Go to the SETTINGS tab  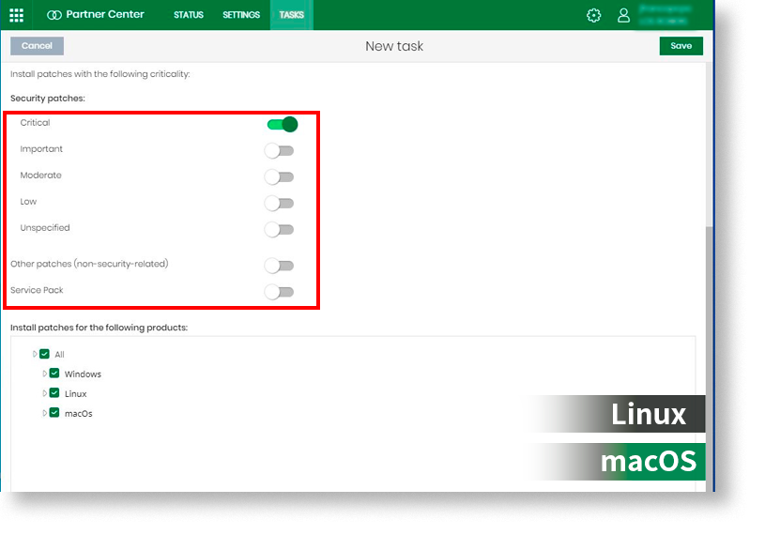point(241,15)
